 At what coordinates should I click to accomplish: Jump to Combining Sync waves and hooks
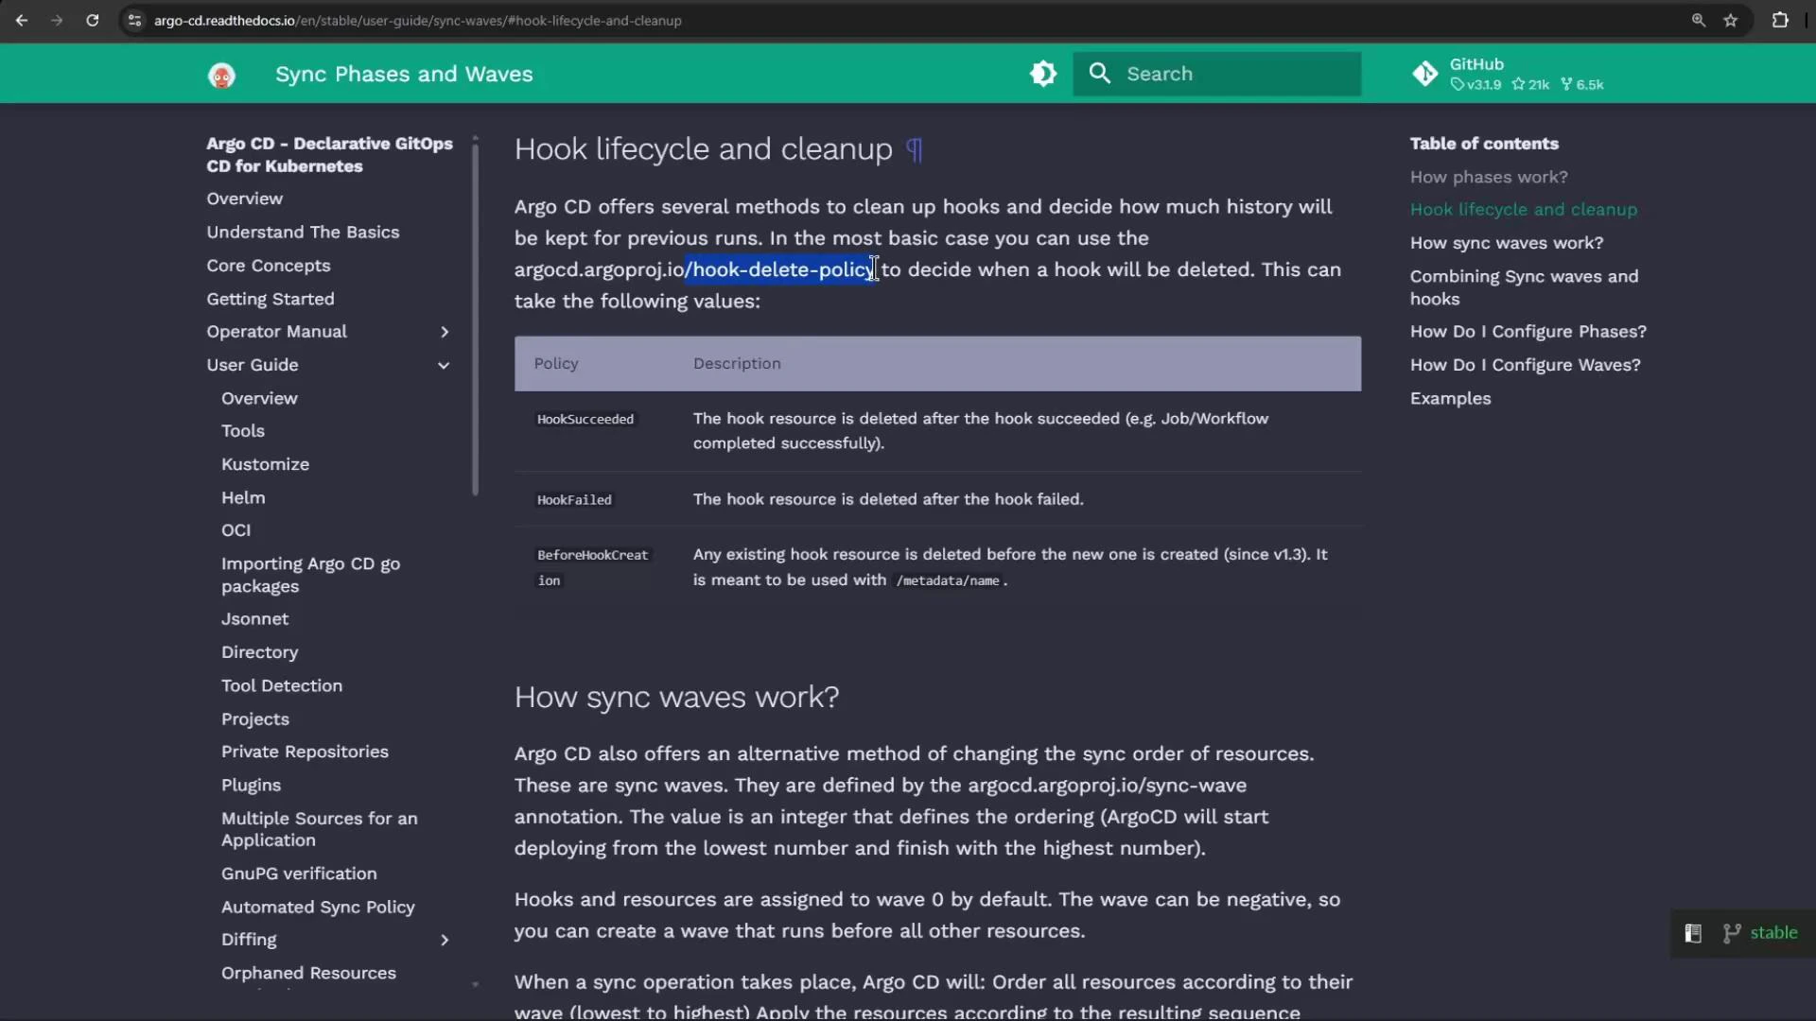1524,287
